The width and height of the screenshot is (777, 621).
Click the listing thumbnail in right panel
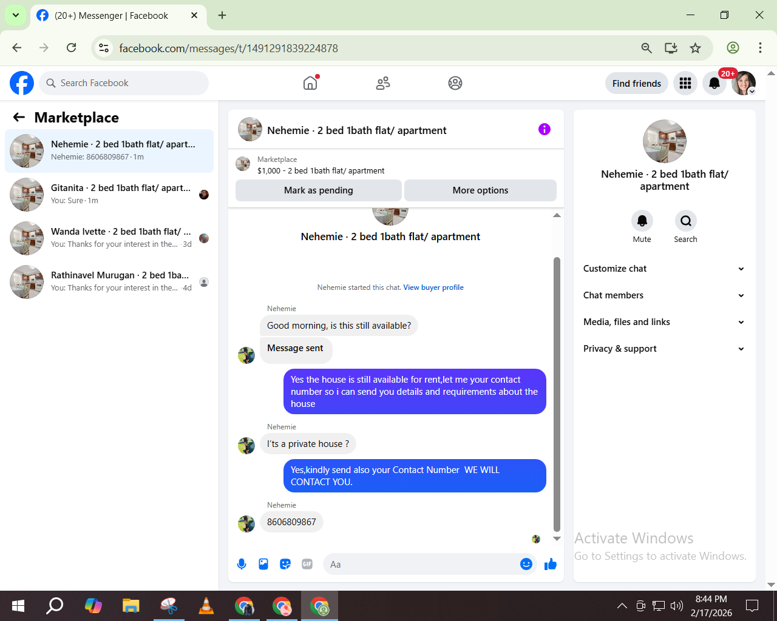tap(665, 141)
